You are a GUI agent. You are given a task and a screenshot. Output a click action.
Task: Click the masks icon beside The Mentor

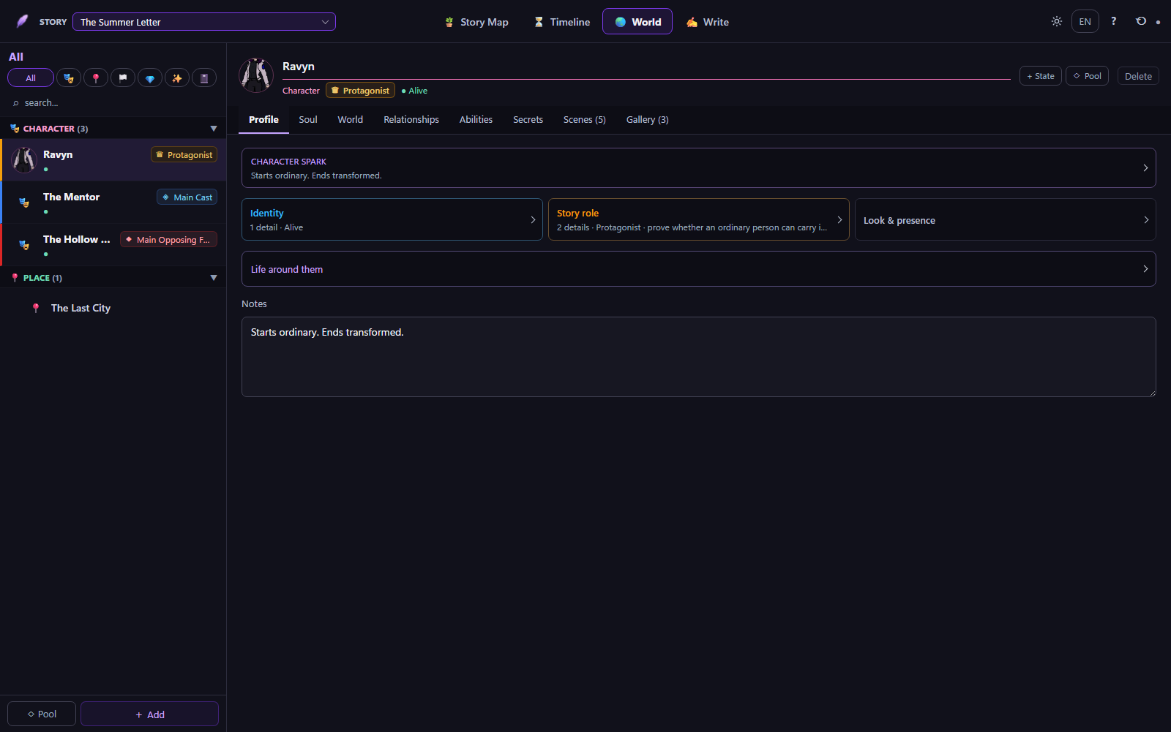24,203
